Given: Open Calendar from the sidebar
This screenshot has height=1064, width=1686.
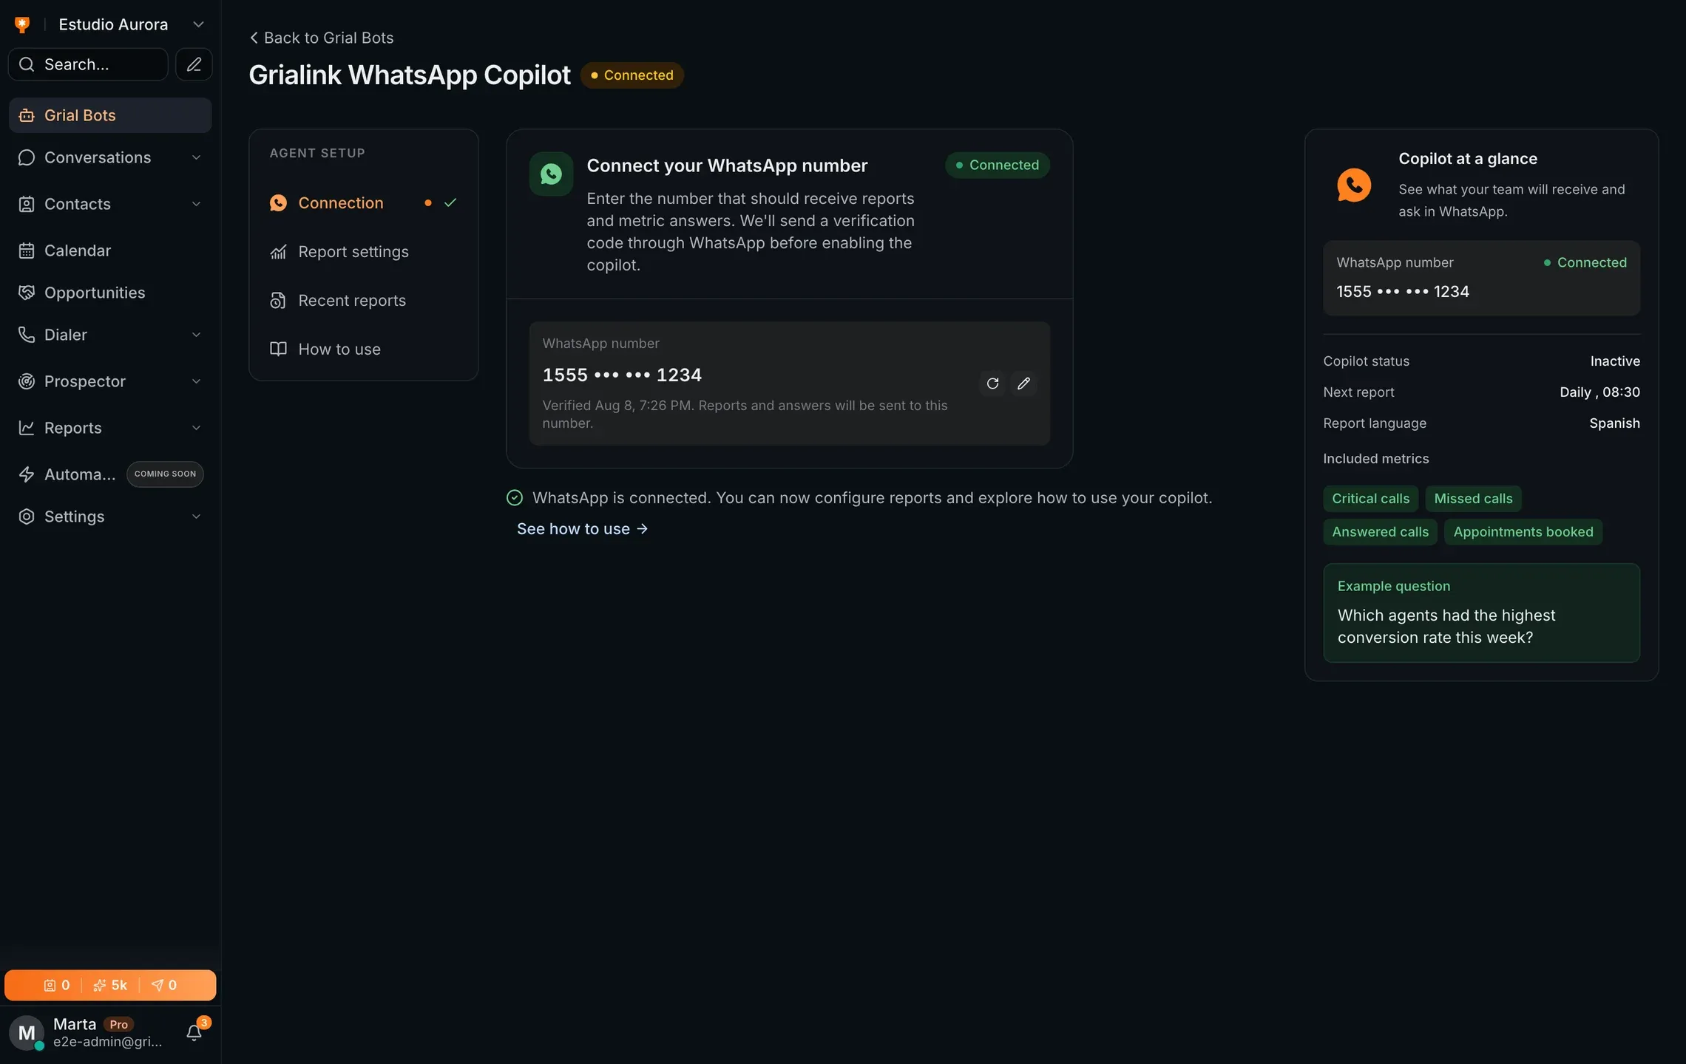Looking at the screenshot, I should coord(110,250).
